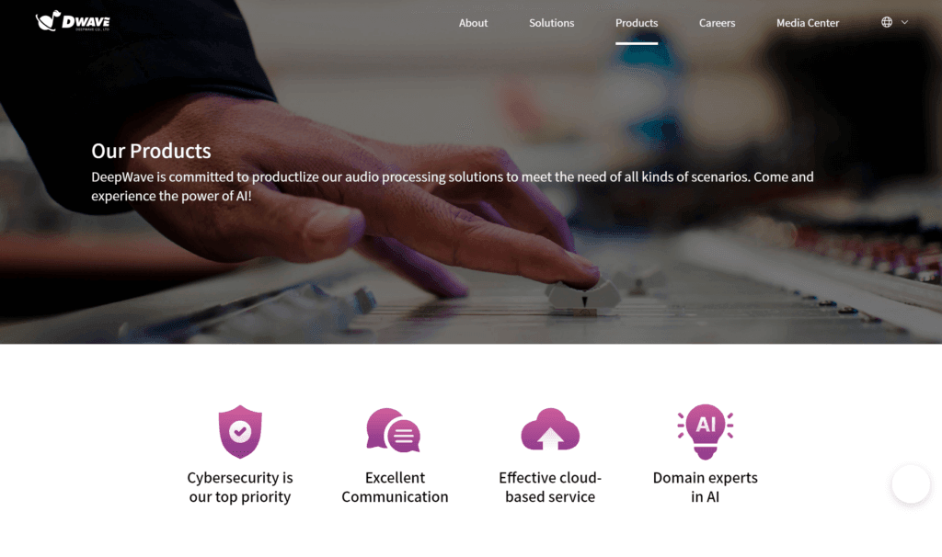Open Media Center from the navigation
Image resolution: width=942 pixels, height=557 pixels.
coord(808,23)
